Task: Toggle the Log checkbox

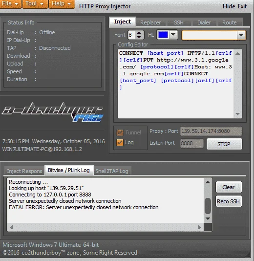Action: point(120,143)
